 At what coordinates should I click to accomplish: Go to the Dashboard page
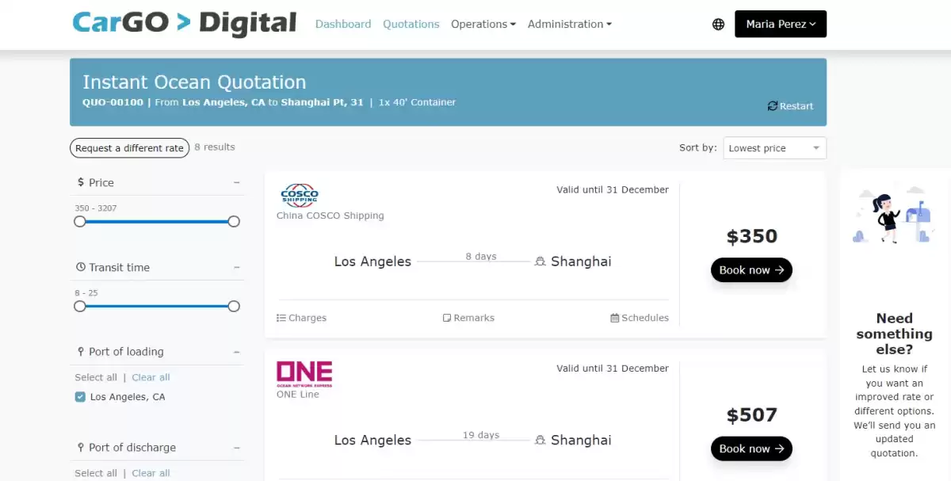point(343,25)
